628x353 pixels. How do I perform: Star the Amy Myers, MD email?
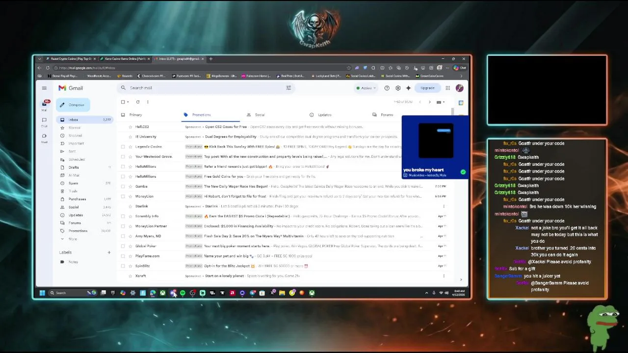(x=131, y=236)
